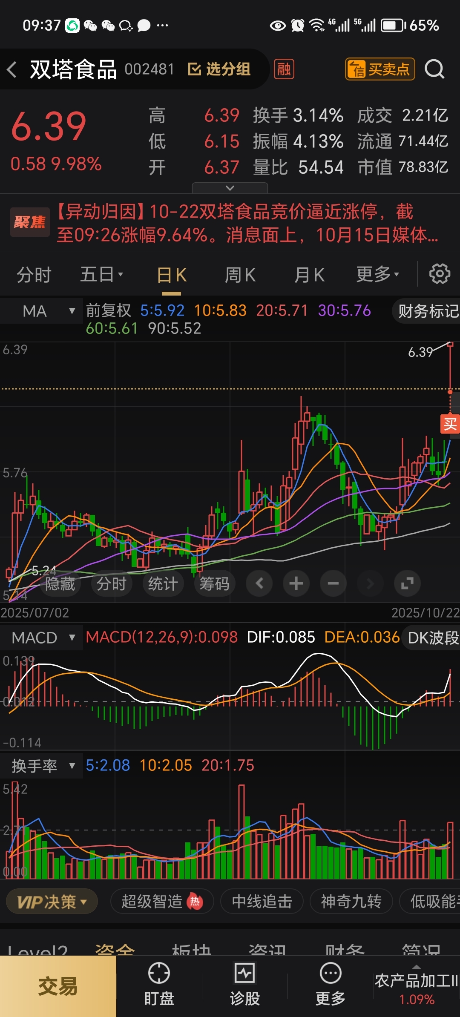460x1017 pixels.
Task: Tap the 6.39 latest price
Action: coord(49,126)
